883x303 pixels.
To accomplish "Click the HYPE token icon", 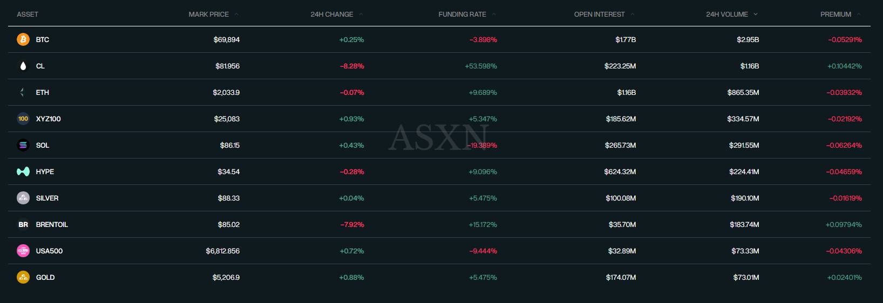I will pos(23,171).
